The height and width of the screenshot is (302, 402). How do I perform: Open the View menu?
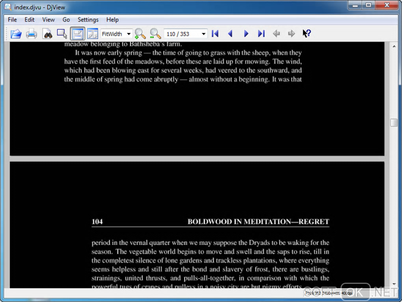48,20
